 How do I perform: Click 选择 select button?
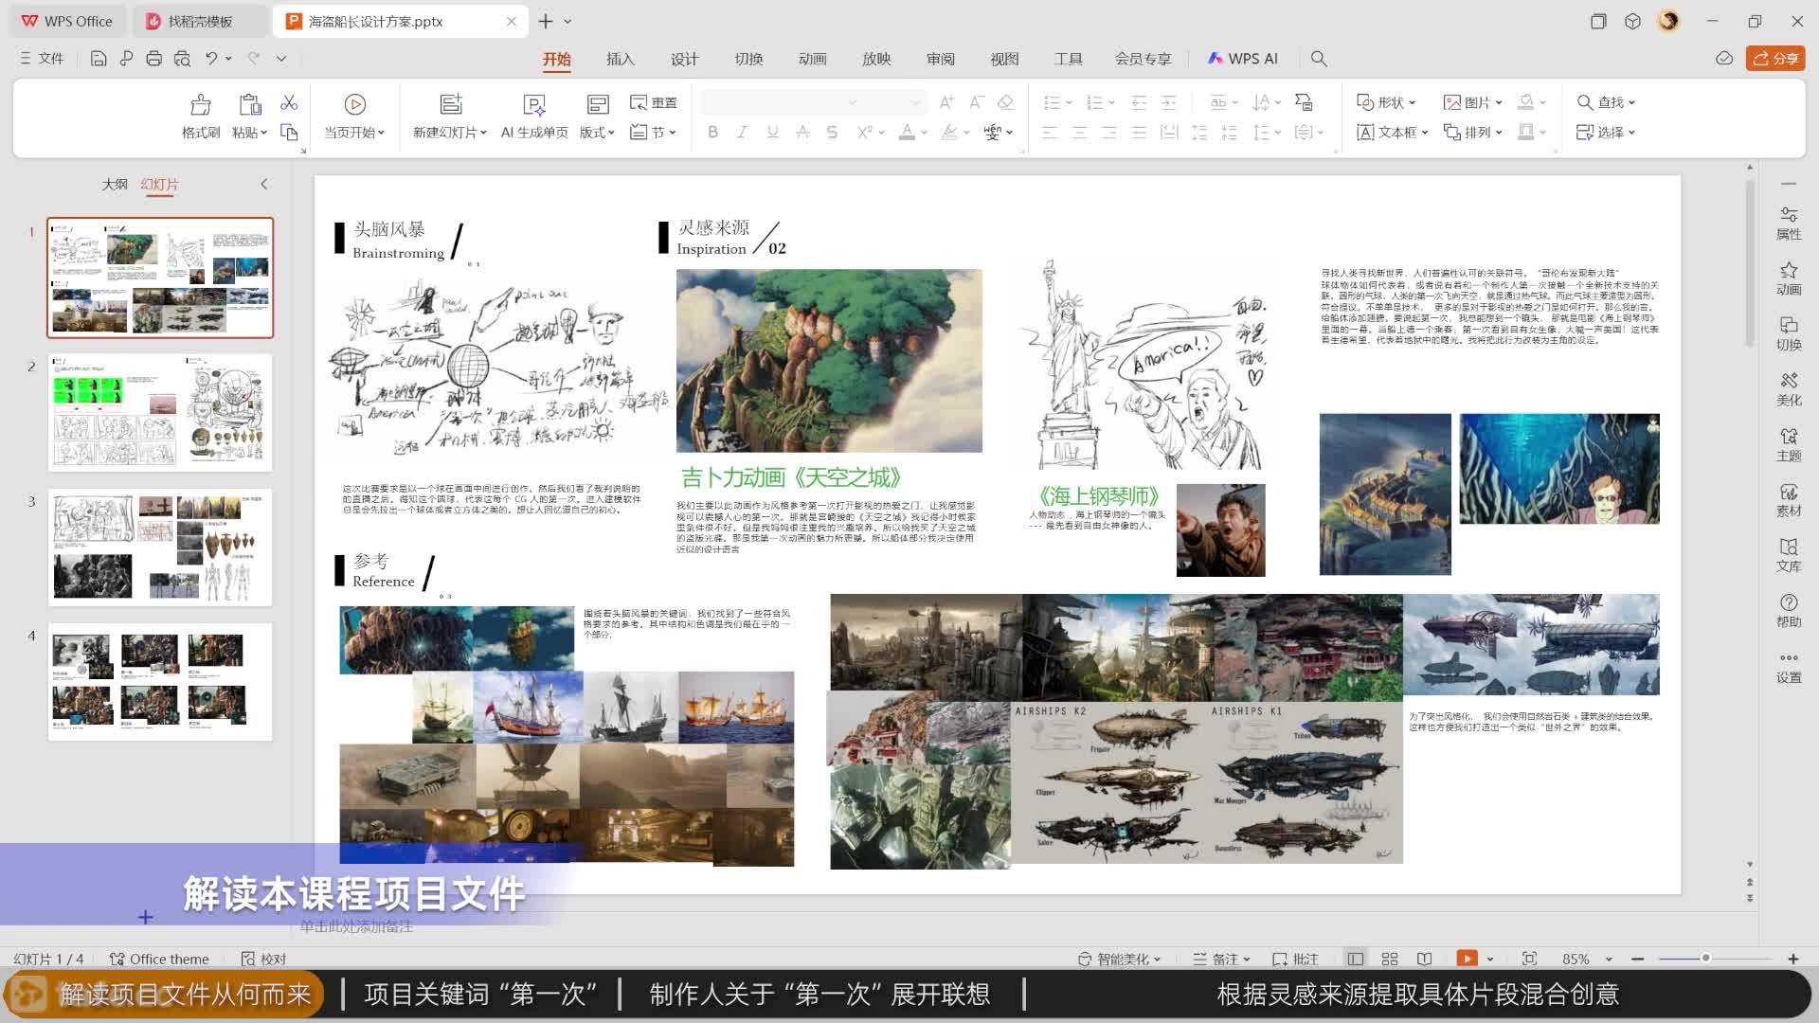click(1606, 133)
